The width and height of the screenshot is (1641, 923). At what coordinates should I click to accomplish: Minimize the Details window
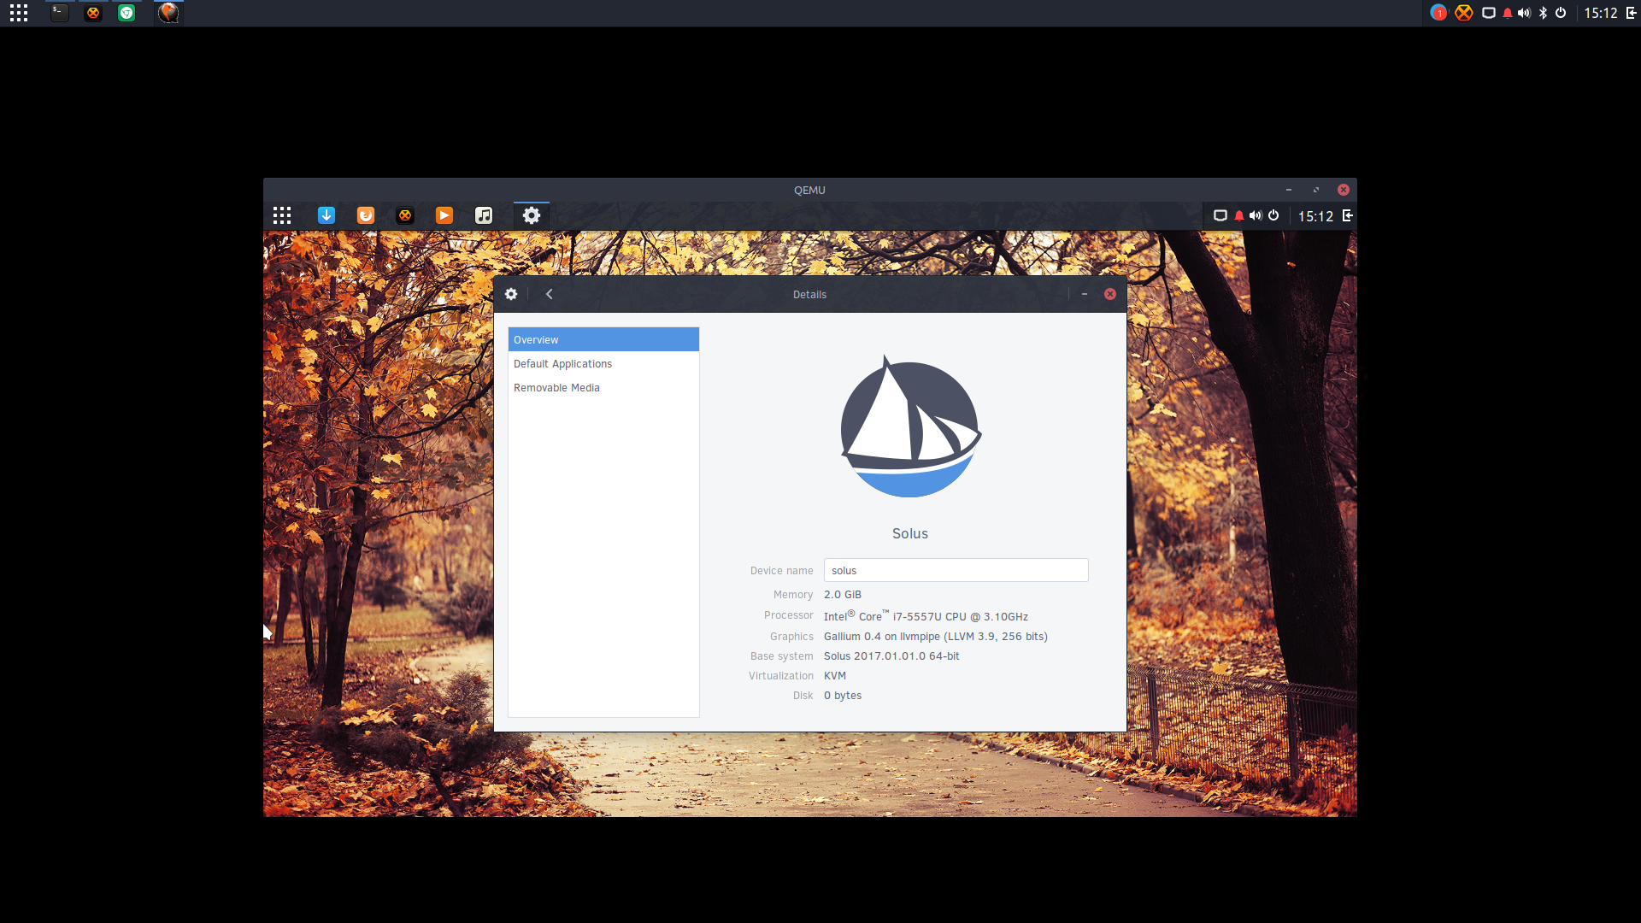(1085, 294)
